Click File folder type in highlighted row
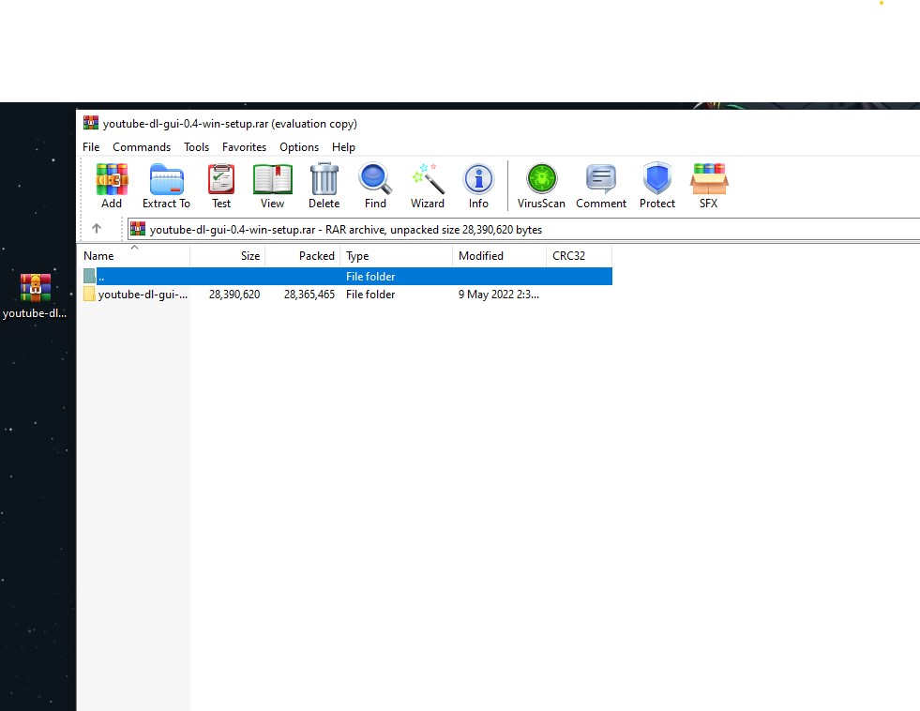Image resolution: width=920 pixels, height=711 pixels. coord(370,277)
